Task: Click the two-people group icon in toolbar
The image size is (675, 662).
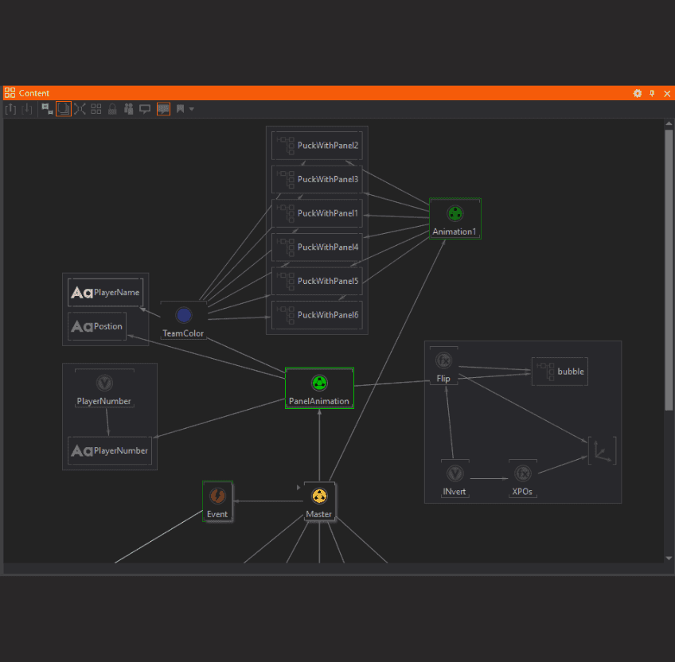Action: tap(128, 109)
